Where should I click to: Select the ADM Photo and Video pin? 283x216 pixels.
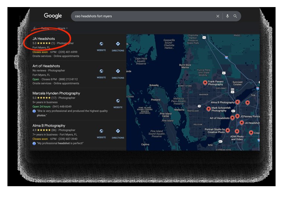(x=237, y=131)
